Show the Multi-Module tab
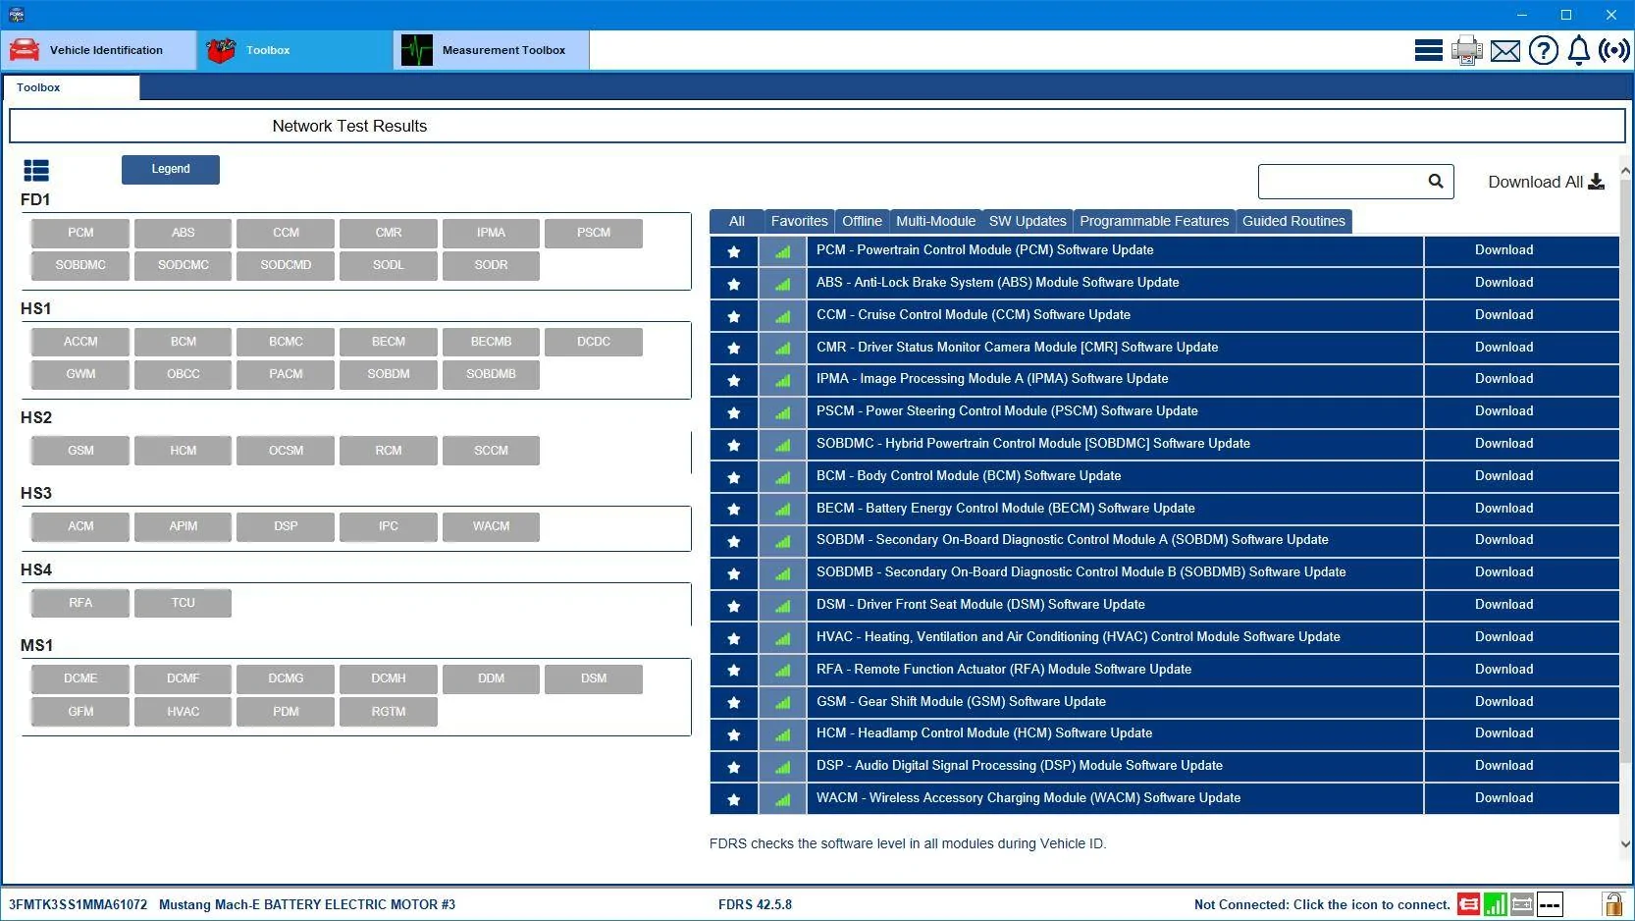 936,221
